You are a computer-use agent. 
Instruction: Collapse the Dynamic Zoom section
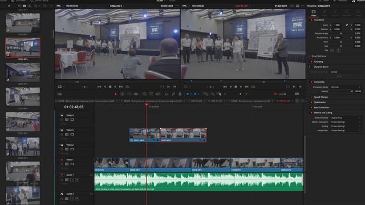click(321, 67)
